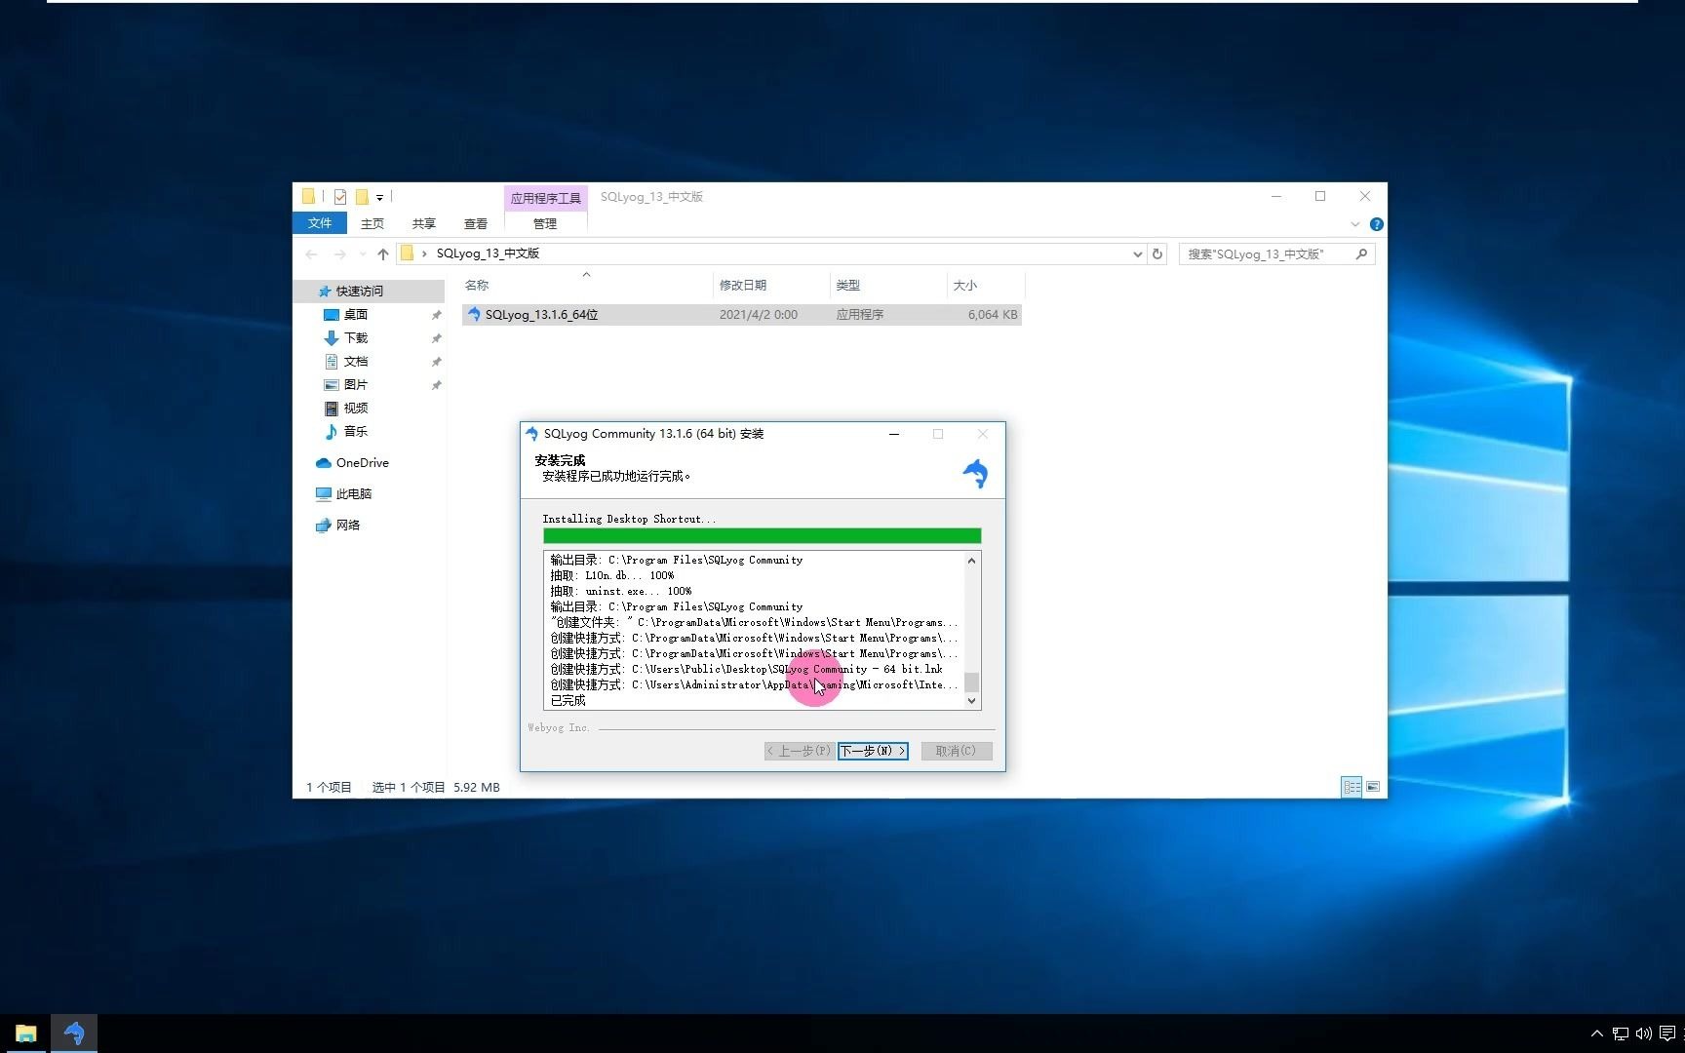
Task: Open recent locations dropdown arrow
Action: 363,253
